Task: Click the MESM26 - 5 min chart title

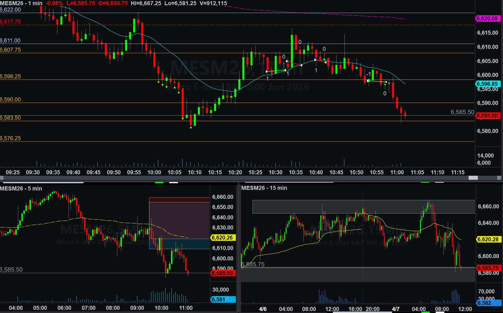Action: click(21, 188)
